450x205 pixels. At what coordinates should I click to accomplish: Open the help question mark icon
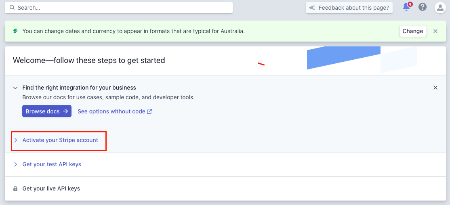pyautogui.click(x=423, y=7)
